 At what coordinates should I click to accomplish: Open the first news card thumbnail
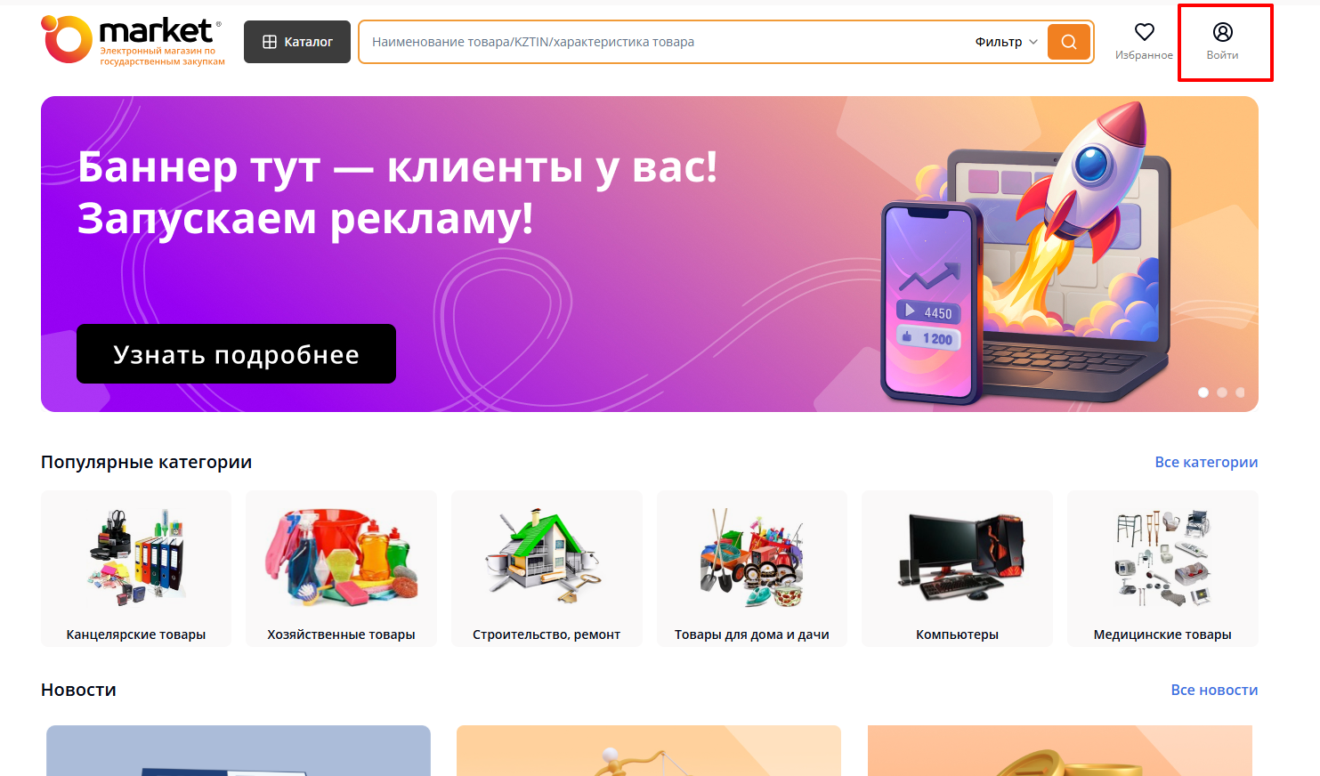tap(239, 750)
